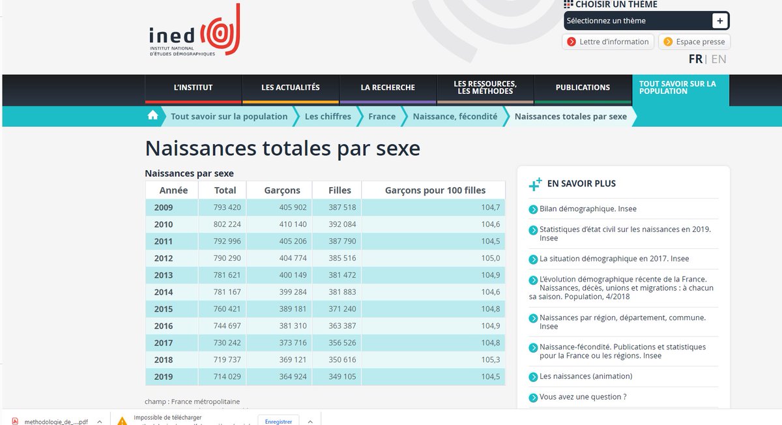Click Espace presse button

[x=694, y=42]
